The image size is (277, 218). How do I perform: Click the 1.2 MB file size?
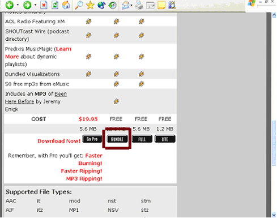[x=165, y=129]
